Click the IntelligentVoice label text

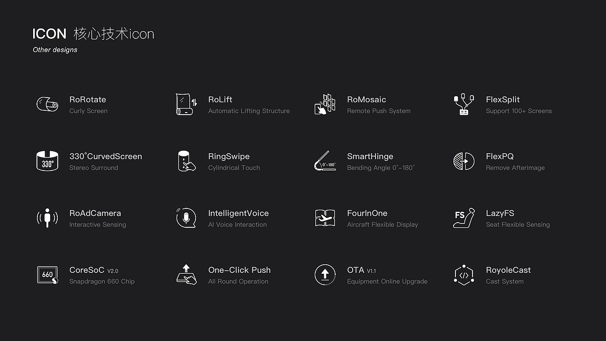(238, 213)
